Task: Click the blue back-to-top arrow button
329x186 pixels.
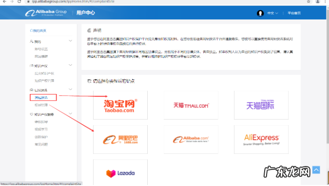Action: coord(316,170)
